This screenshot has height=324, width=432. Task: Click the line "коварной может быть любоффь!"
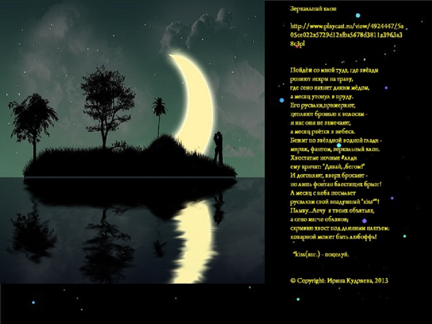333,237
